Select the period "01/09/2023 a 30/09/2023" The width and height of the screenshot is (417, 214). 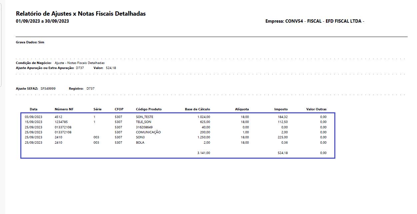point(42,21)
